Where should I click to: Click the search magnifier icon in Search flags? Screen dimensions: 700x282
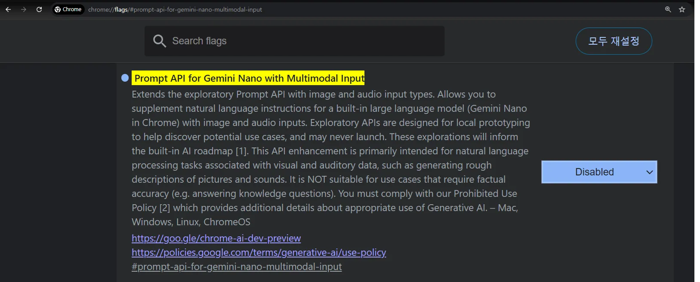160,41
